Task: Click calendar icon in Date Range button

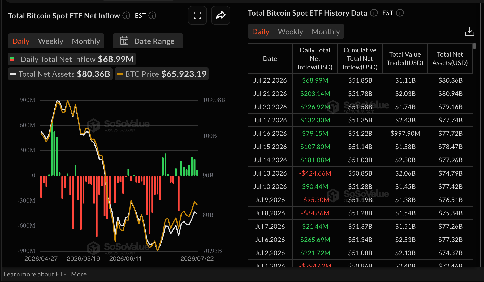Action: pos(124,41)
